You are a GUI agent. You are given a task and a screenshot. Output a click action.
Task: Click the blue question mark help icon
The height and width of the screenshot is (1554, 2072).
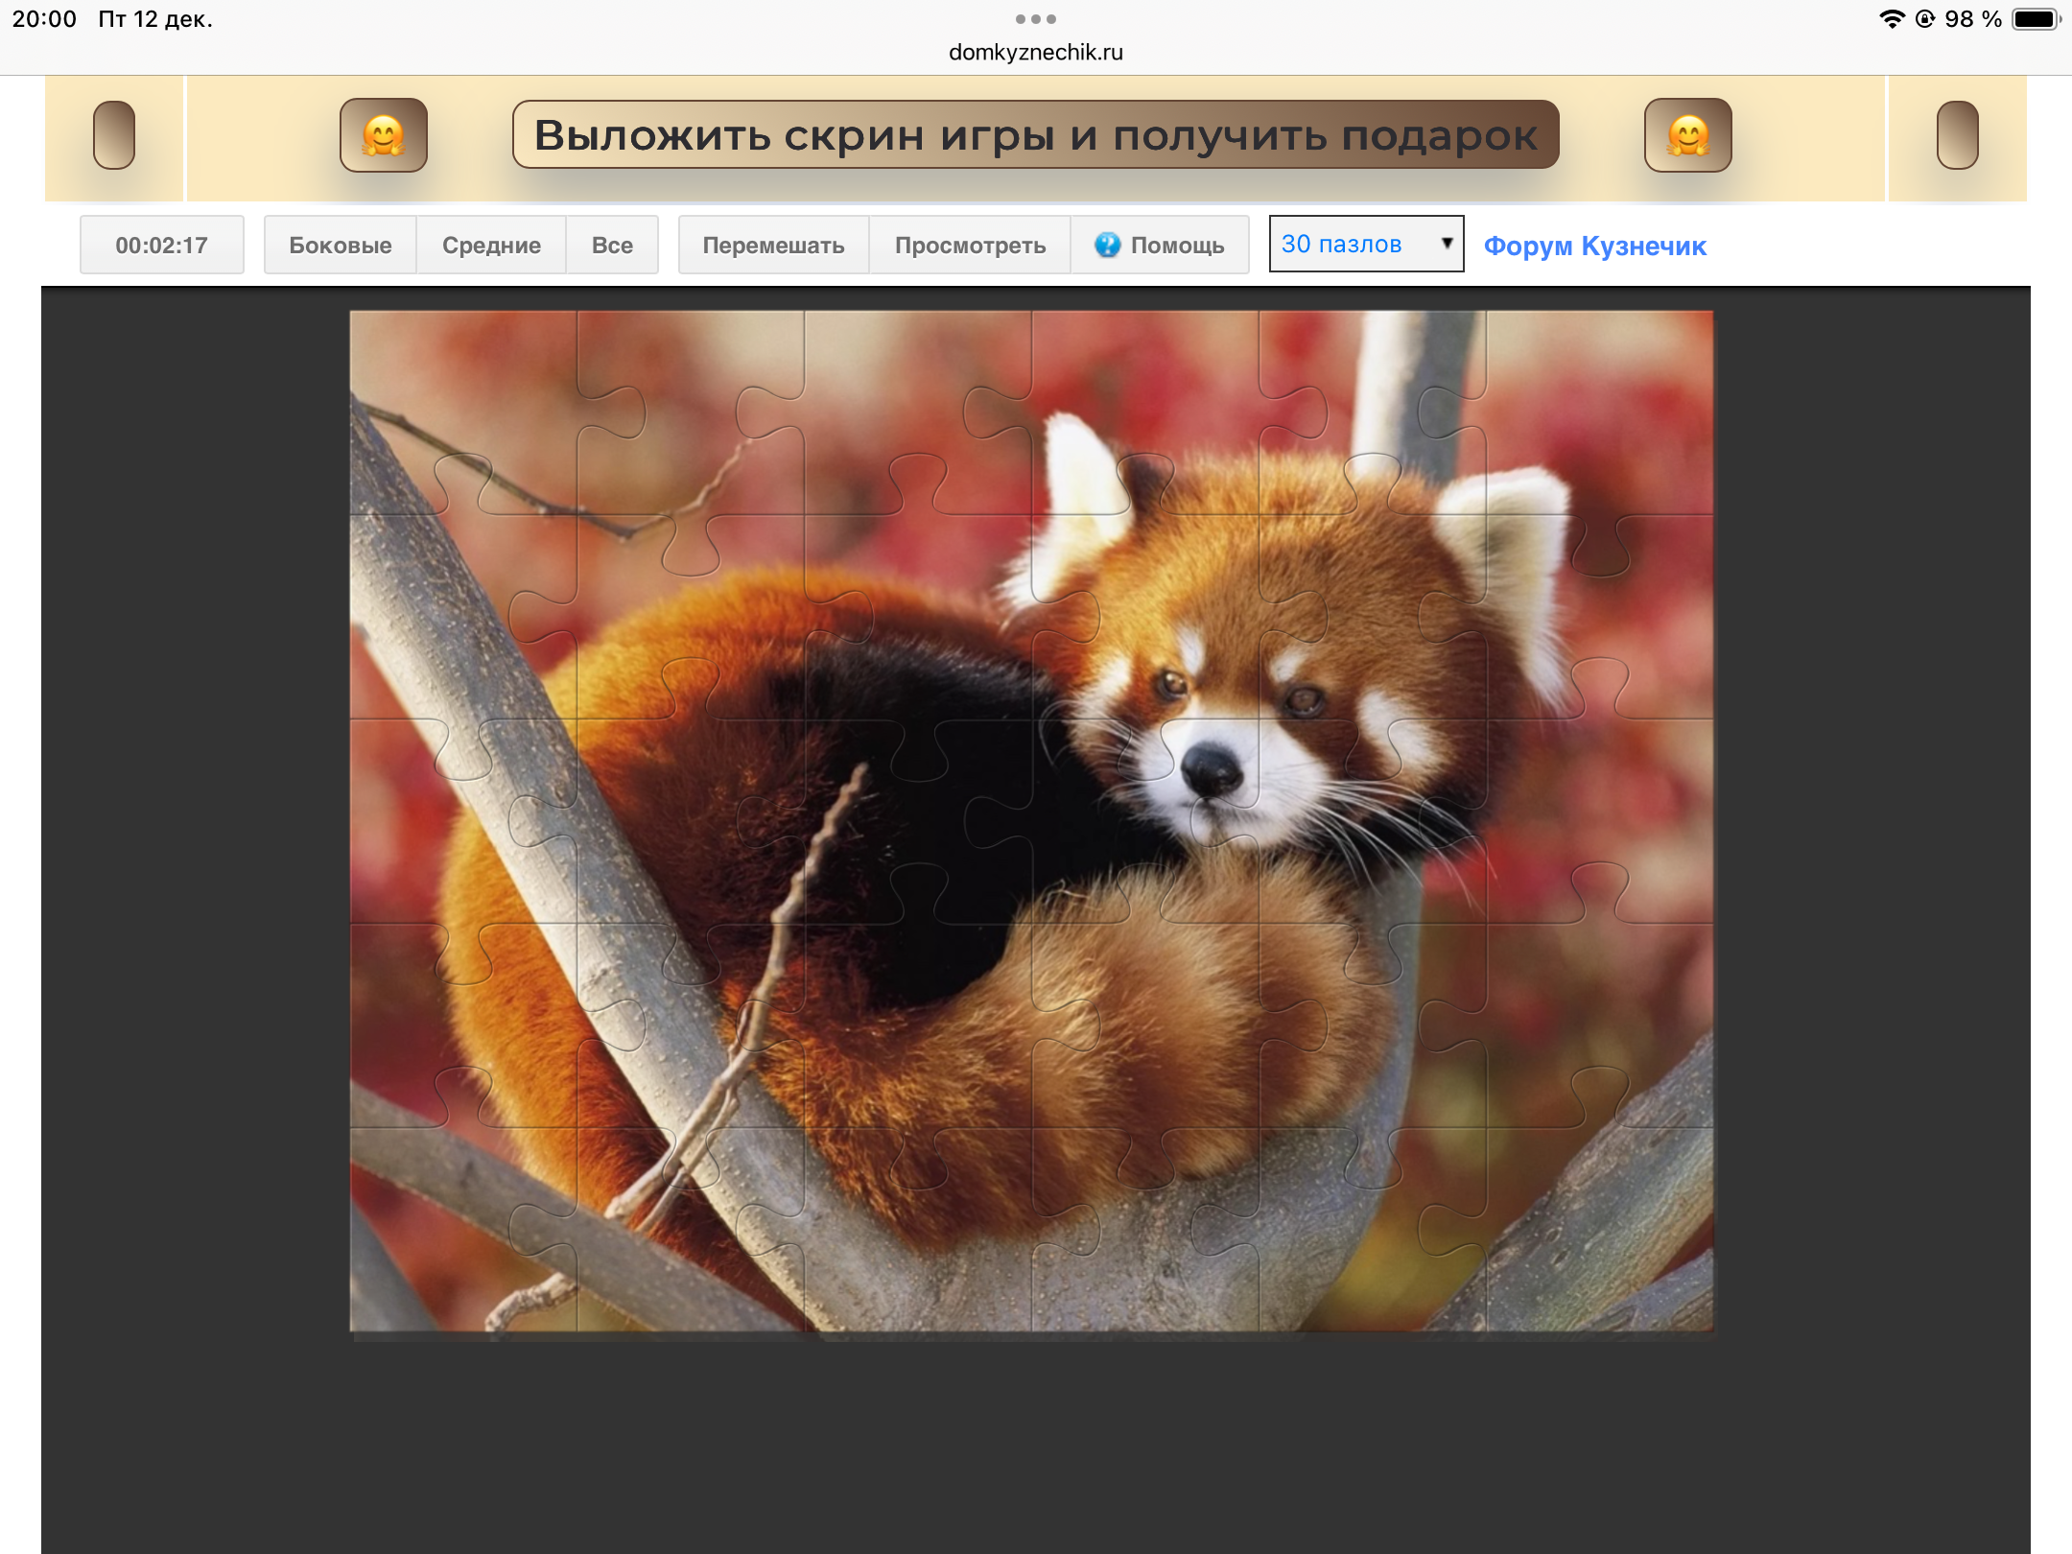click(x=1107, y=245)
